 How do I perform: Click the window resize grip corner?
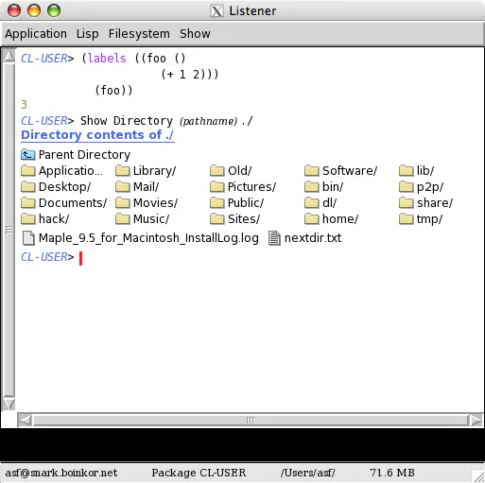(x=477, y=475)
